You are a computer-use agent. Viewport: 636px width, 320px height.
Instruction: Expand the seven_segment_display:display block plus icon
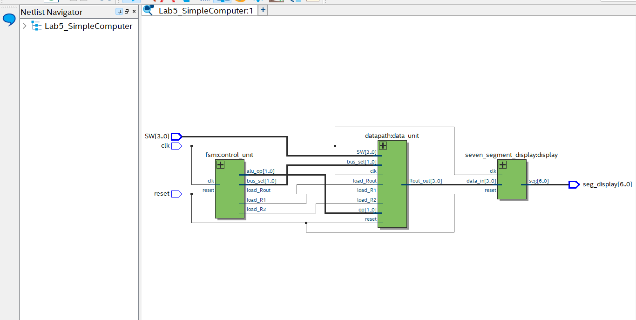coord(502,164)
